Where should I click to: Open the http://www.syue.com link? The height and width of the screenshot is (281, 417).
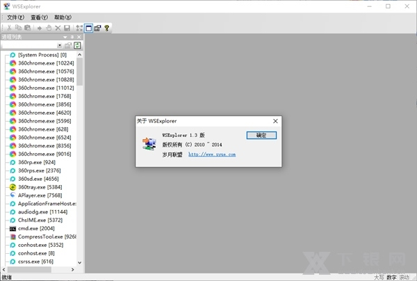point(212,154)
